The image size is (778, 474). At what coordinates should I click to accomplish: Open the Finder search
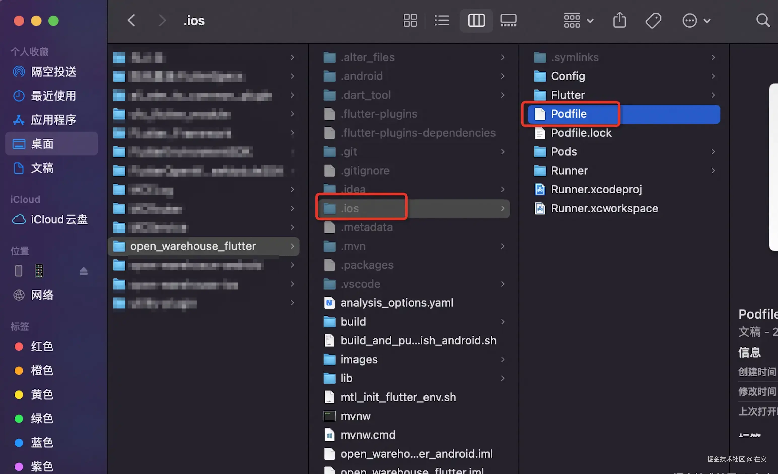point(763,21)
